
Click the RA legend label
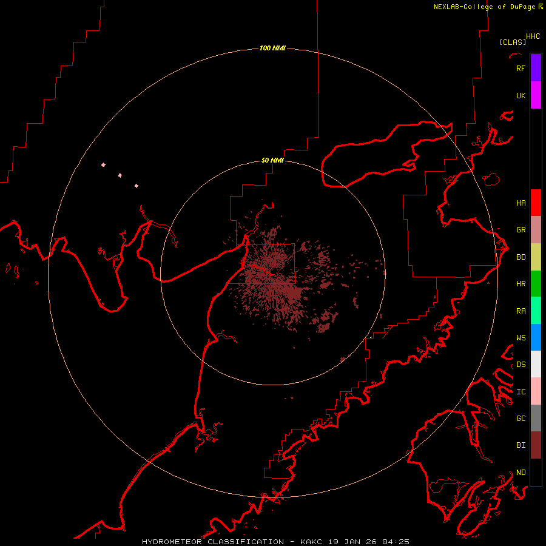coord(521,311)
